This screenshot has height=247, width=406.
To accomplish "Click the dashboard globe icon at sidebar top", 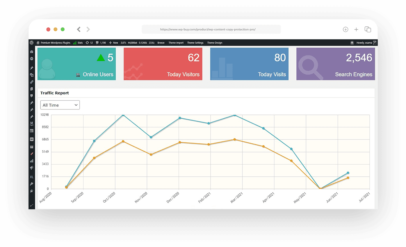I will click(x=32, y=52).
